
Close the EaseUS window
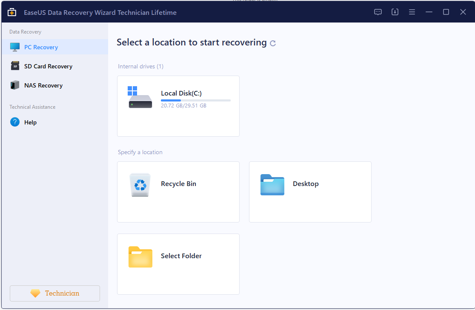(x=463, y=12)
